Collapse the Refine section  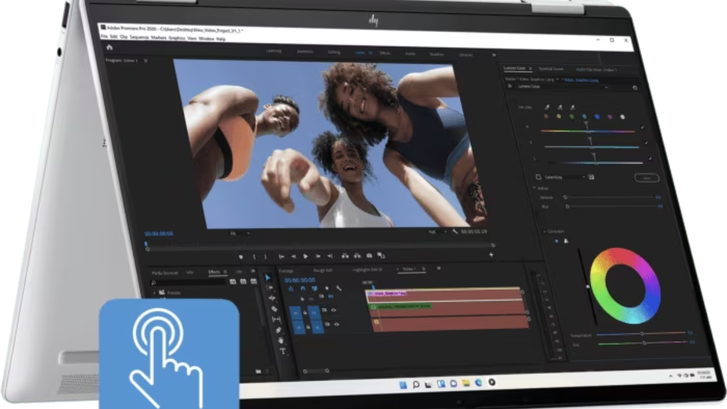(536, 187)
